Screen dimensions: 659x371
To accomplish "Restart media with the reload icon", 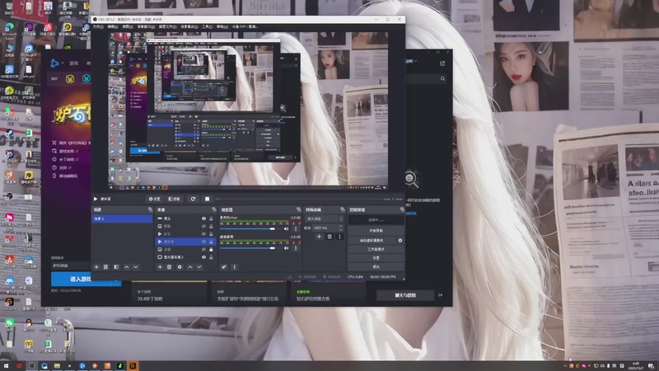I will point(193,199).
